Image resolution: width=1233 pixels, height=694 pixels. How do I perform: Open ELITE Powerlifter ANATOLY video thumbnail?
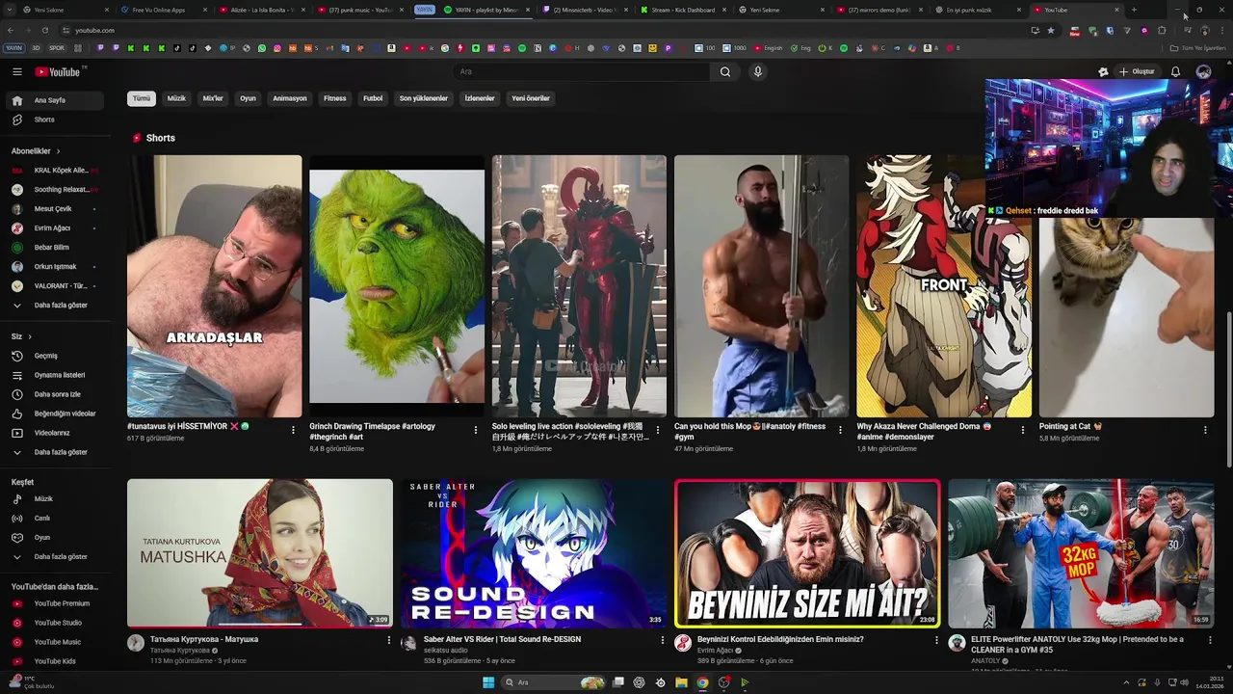tap(1081, 554)
